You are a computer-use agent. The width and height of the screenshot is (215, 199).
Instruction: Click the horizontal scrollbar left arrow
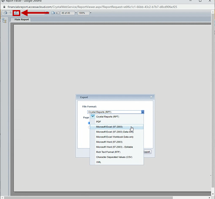point(3,198)
